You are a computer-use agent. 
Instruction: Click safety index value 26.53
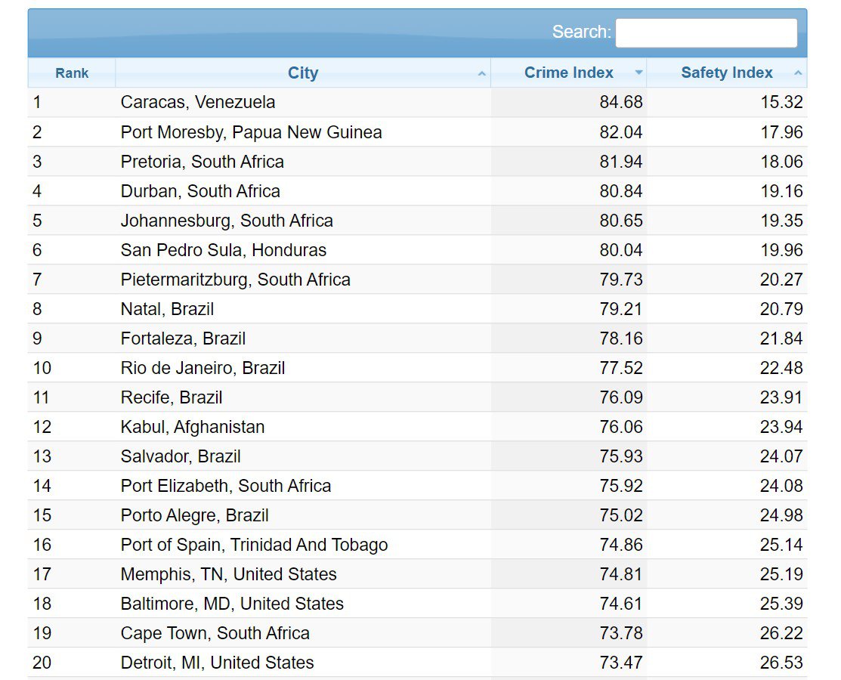point(781,663)
